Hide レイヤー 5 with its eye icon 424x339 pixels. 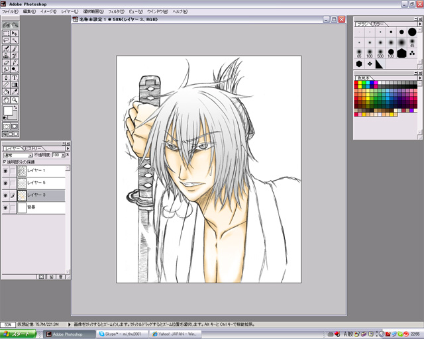tap(5, 183)
